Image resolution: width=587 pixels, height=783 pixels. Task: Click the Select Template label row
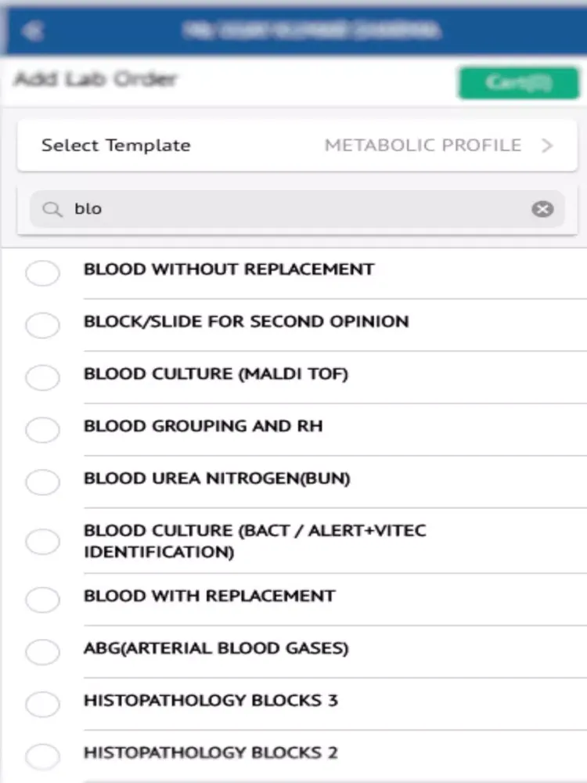[297, 146]
